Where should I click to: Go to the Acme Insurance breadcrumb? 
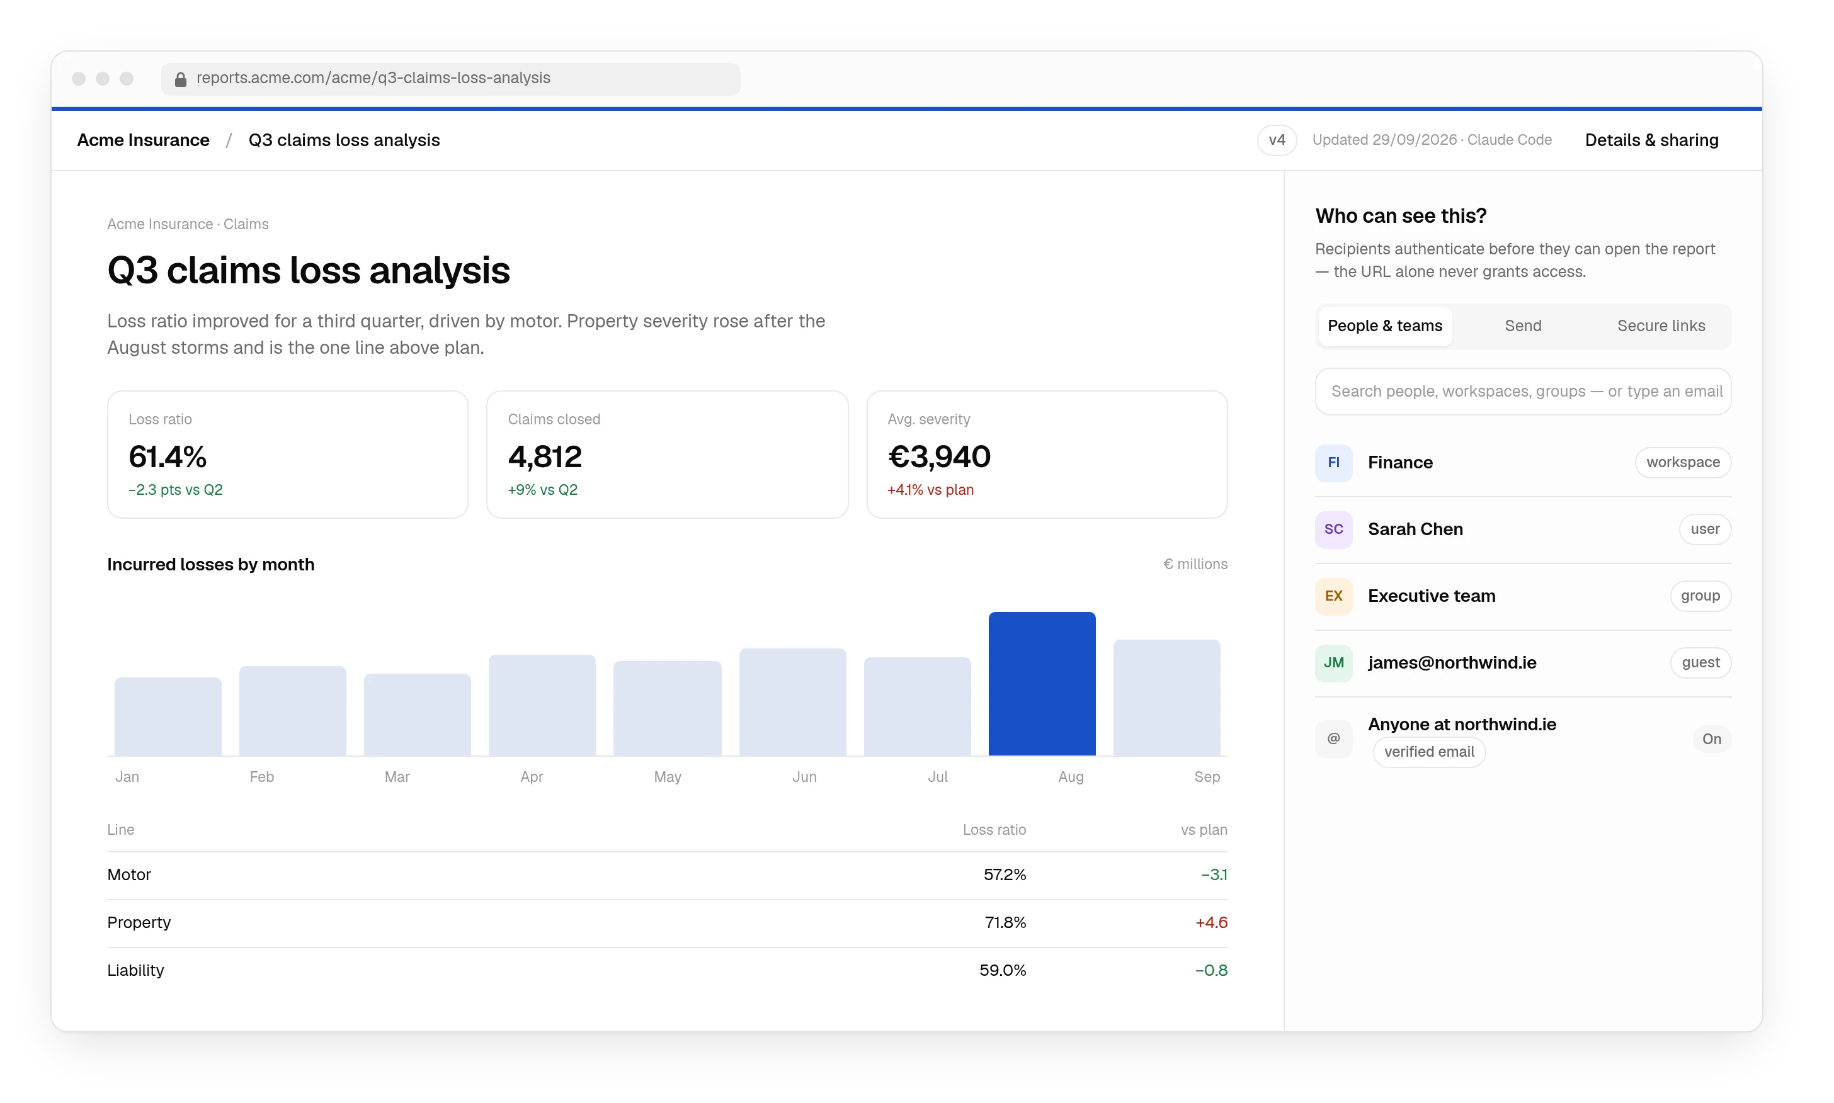pos(144,140)
